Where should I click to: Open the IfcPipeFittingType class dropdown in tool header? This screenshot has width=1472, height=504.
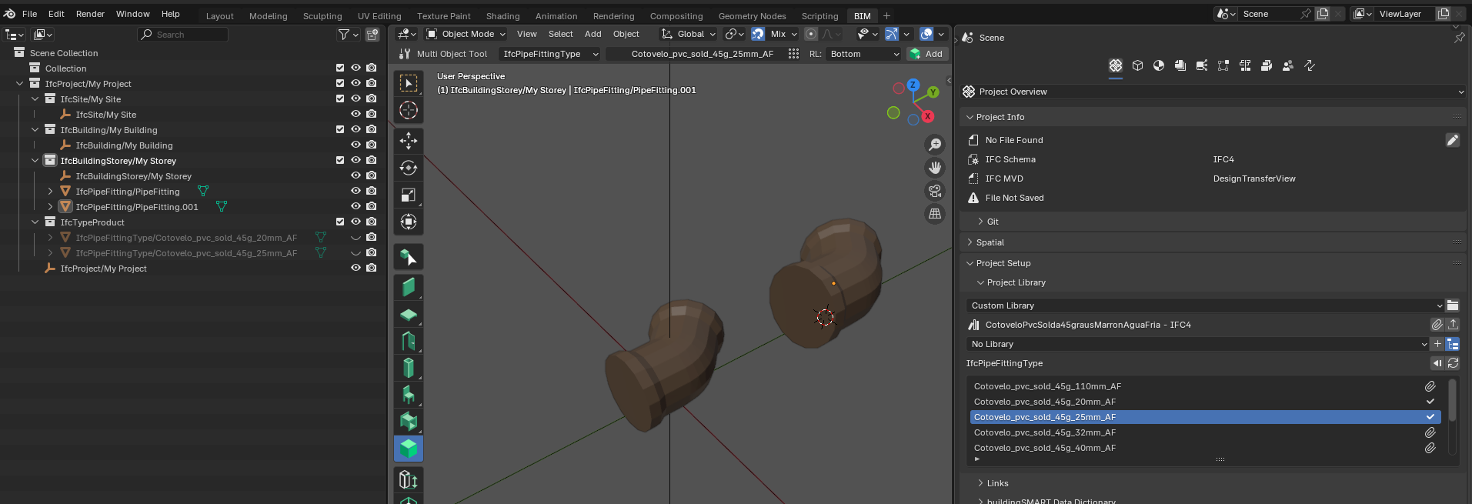tap(549, 54)
